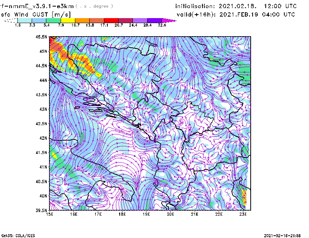
Task: Click the '42.5N' latitude label
Action: coord(41,124)
